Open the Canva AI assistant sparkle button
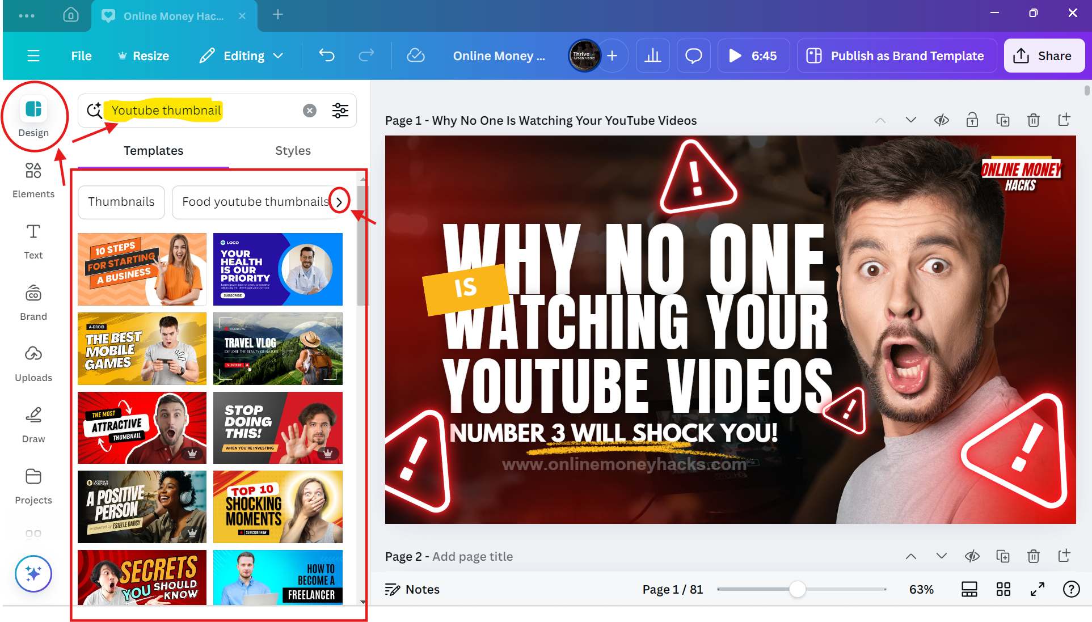1092x622 pixels. [33, 574]
